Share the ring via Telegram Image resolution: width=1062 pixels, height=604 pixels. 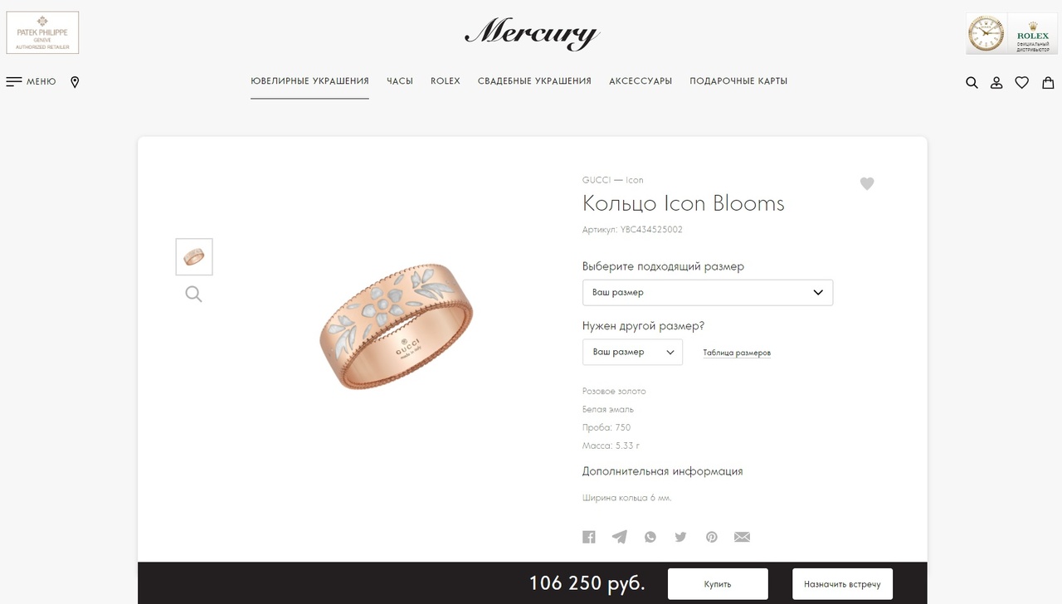click(x=620, y=537)
